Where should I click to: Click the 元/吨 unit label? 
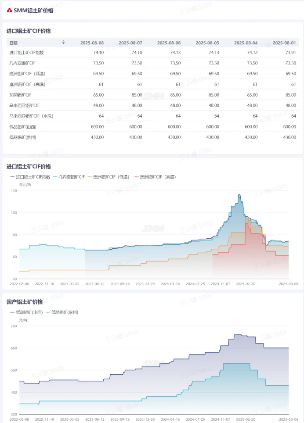point(23,320)
